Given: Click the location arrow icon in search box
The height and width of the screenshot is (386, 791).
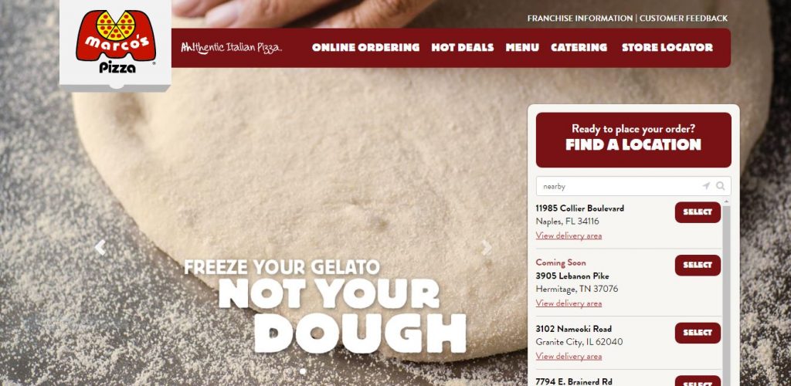Looking at the screenshot, I should [x=706, y=186].
